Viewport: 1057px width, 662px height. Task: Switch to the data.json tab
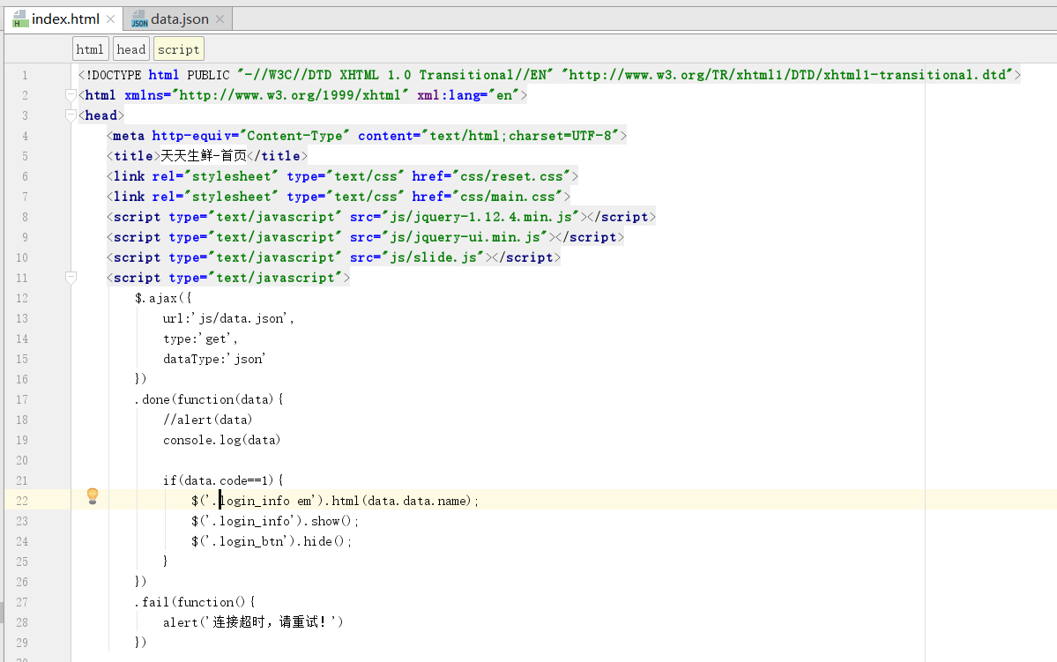tap(179, 19)
